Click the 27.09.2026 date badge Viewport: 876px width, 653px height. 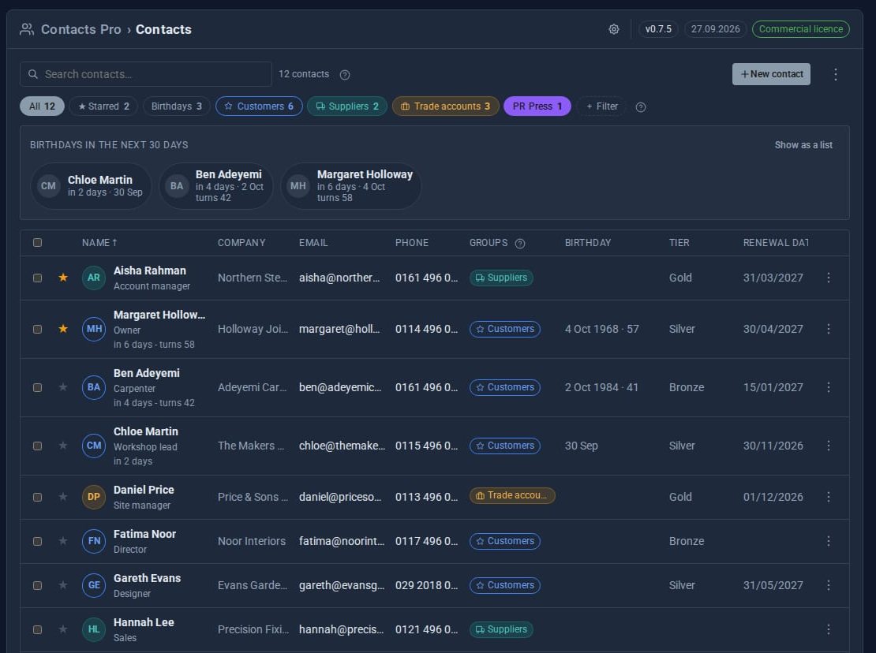click(715, 29)
